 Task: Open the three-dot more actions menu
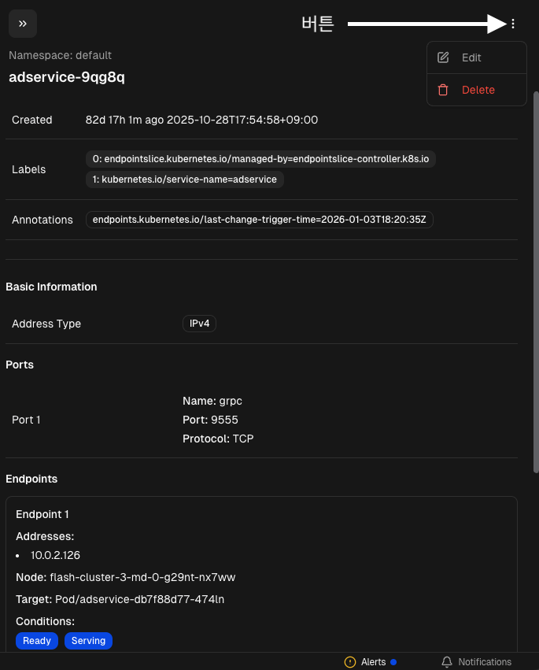513,24
